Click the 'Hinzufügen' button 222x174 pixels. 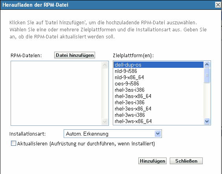click(152, 161)
